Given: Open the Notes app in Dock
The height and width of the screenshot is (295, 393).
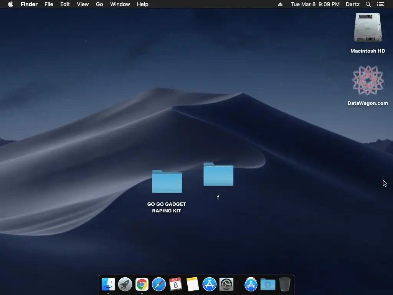Looking at the screenshot, I should (193, 284).
